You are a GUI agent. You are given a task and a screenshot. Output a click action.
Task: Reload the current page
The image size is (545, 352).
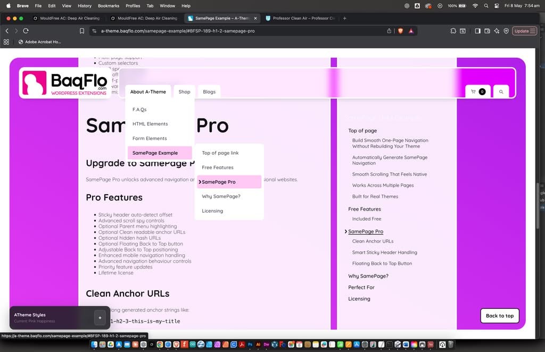pos(26,31)
